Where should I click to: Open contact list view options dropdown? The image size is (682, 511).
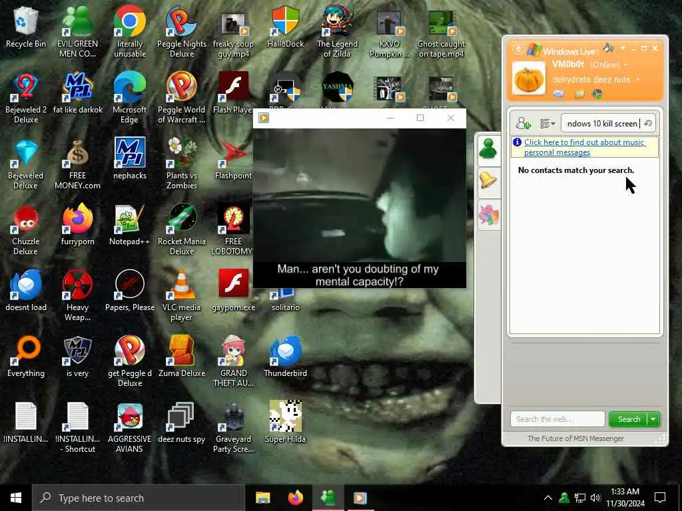pyautogui.click(x=547, y=124)
